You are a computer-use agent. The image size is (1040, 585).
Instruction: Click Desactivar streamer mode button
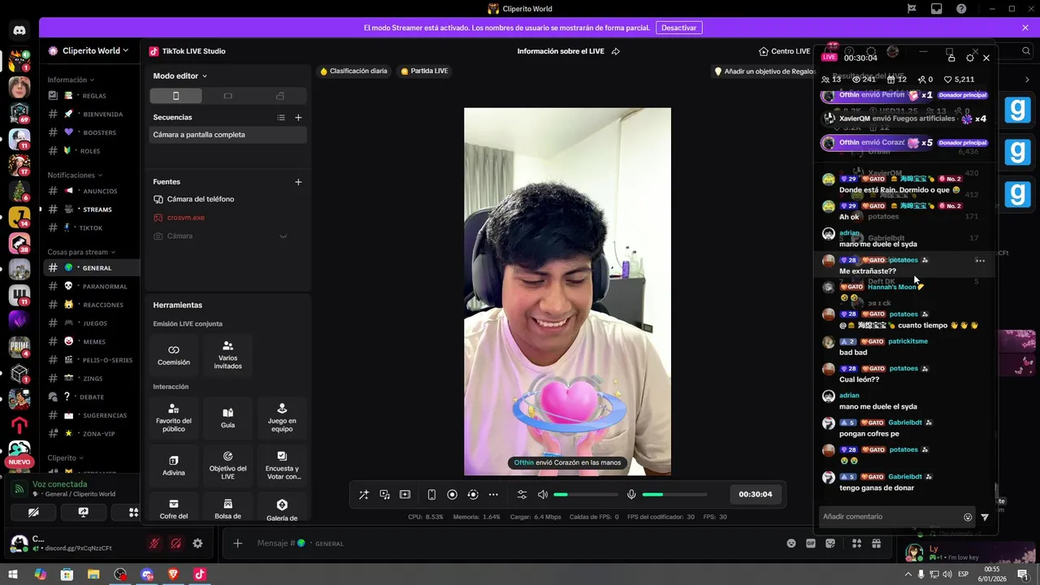pos(678,28)
